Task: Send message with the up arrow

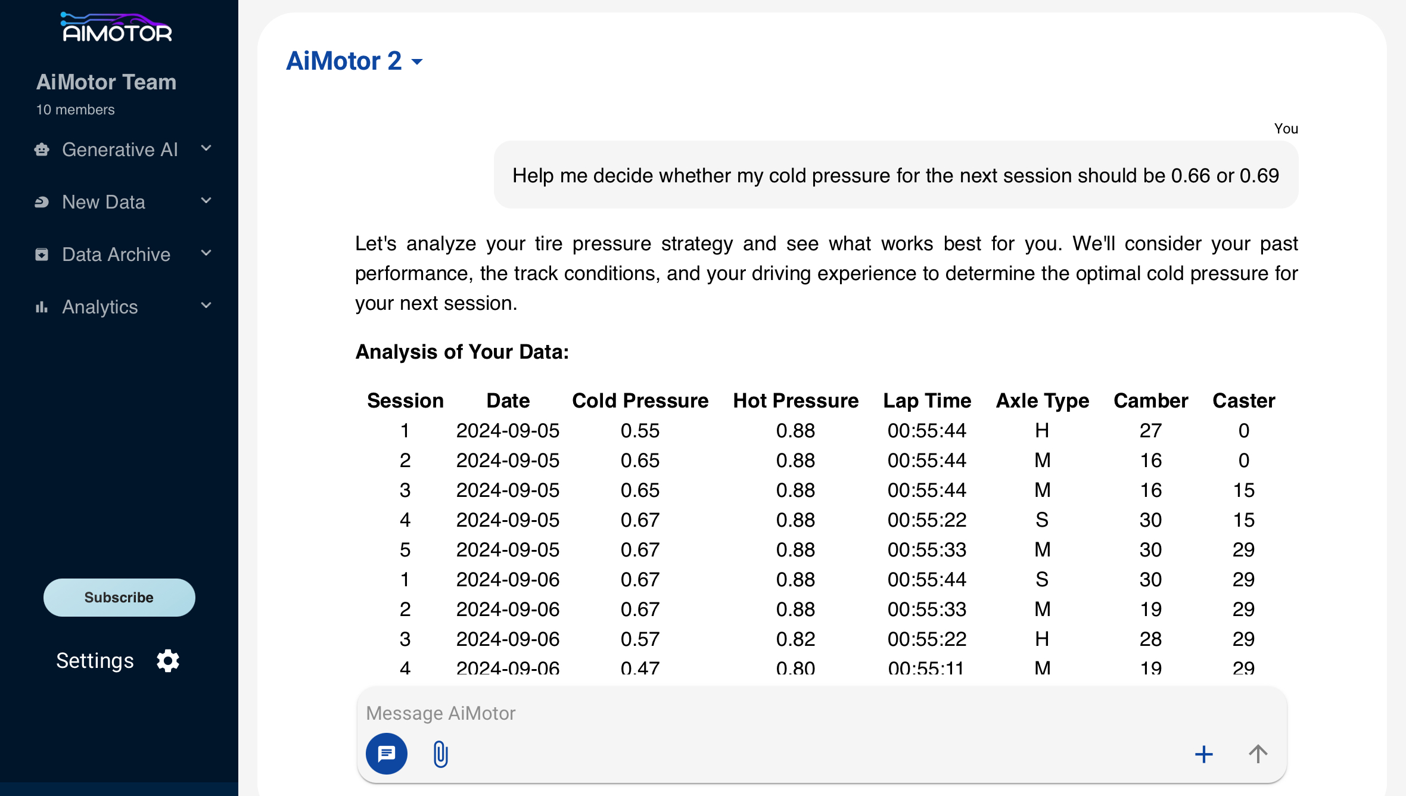Action: pos(1258,754)
